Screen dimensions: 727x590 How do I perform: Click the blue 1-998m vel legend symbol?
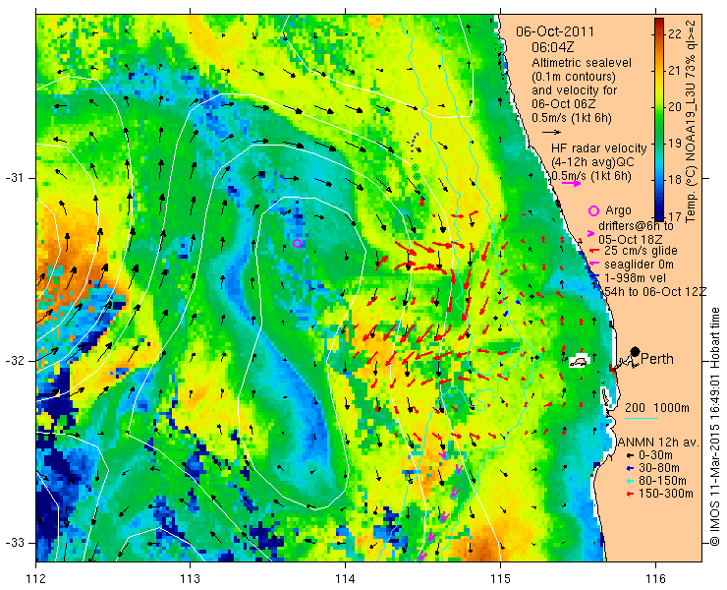point(596,277)
